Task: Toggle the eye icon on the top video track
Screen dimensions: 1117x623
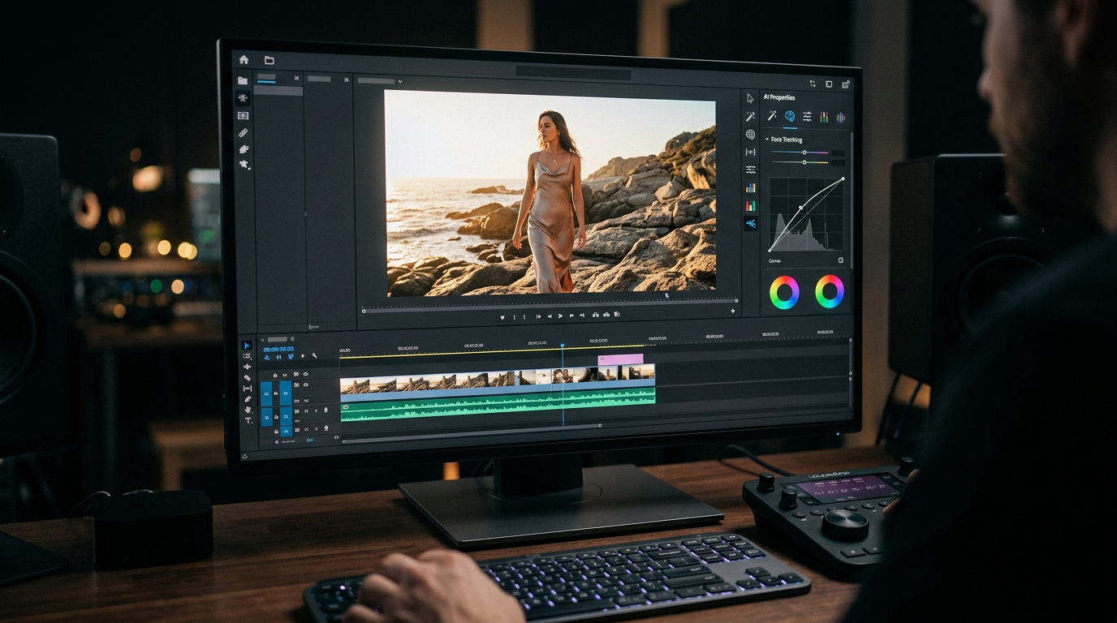Action: click(306, 374)
